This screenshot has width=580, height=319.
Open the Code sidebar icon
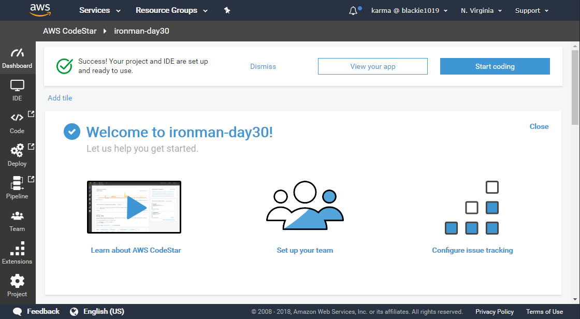pyautogui.click(x=17, y=119)
